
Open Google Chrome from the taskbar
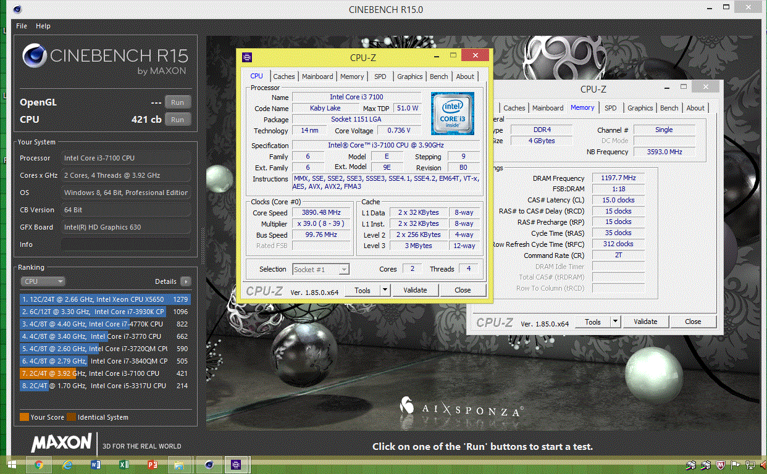click(x=39, y=465)
